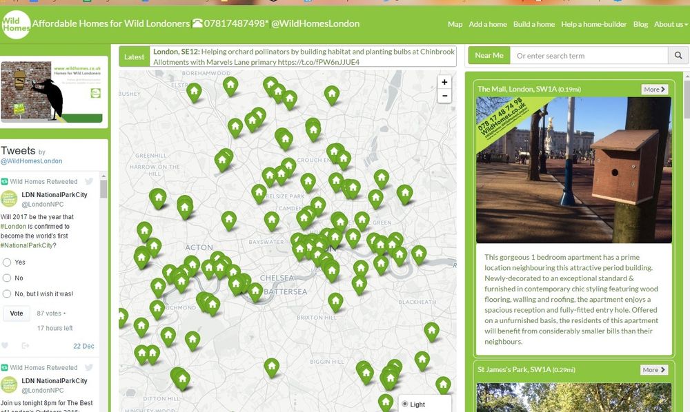
Task: Click The Mall, London, SW1A heading
Action: click(x=529, y=89)
